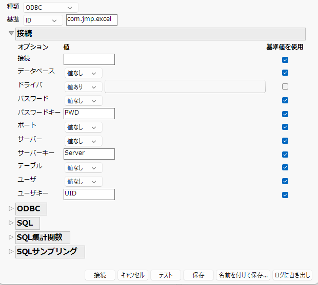Open the ポート value dropdown
Screen dimensions: 318x285
pos(84,127)
